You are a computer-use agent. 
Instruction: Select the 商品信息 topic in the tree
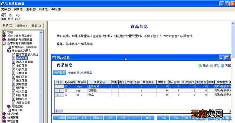[x=22, y=58]
